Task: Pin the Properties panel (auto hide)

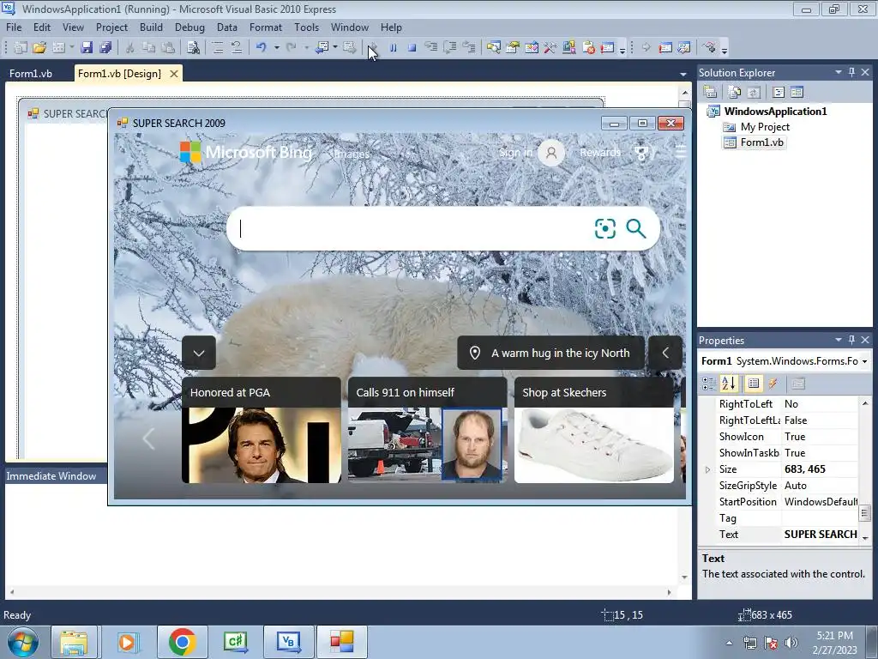Action: [x=851, y=340]
